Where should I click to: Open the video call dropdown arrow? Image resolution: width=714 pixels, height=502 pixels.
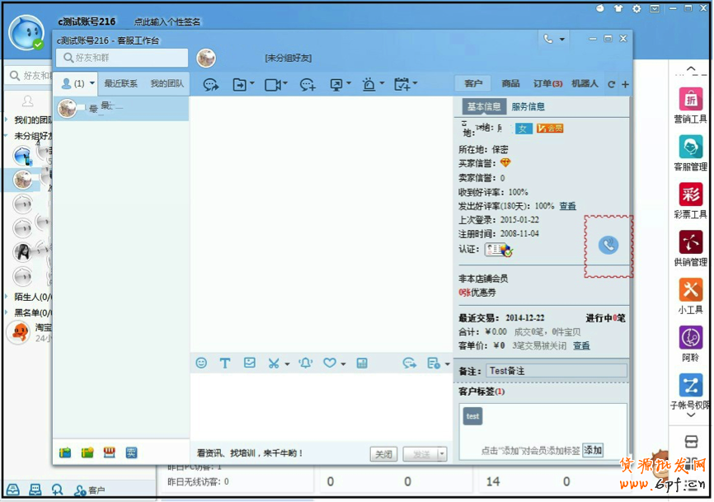coord(285,84)
